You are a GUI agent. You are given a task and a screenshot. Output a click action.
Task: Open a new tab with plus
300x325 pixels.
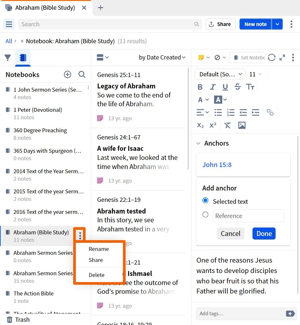pyautogui.click(x=101, y=8)
